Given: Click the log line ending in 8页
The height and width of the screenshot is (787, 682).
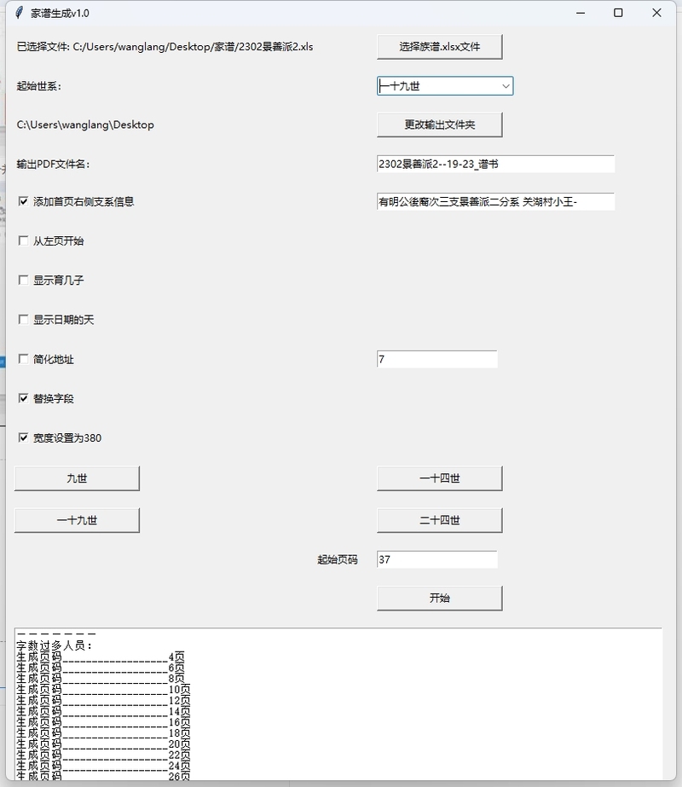Looking at the screenshot, I should tap(101, 679).
